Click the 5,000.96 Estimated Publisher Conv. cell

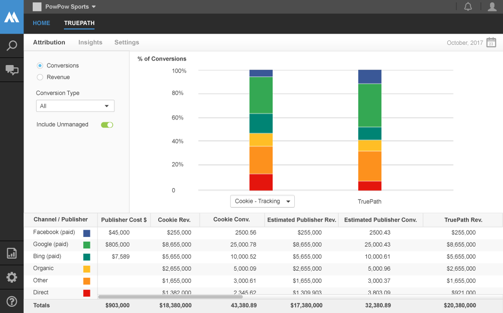pos(379,269)
